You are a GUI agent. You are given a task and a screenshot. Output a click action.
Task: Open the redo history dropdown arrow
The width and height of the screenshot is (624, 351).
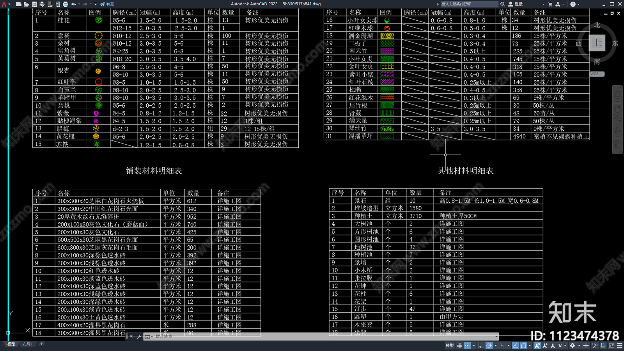90,4
